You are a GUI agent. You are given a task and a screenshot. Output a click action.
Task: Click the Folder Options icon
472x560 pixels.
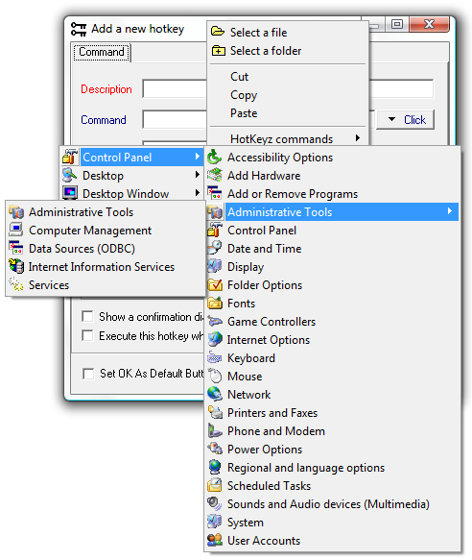point(215,285)
